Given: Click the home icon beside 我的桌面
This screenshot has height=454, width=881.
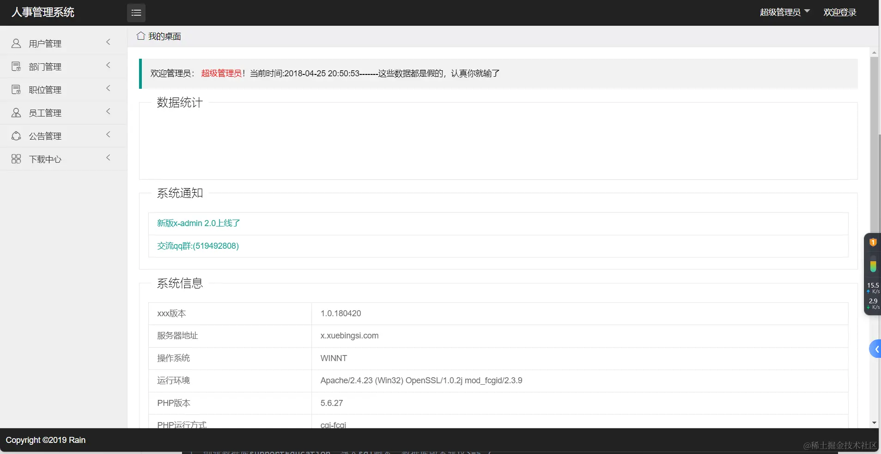Looking at the screenshot, I should point(141,36).
